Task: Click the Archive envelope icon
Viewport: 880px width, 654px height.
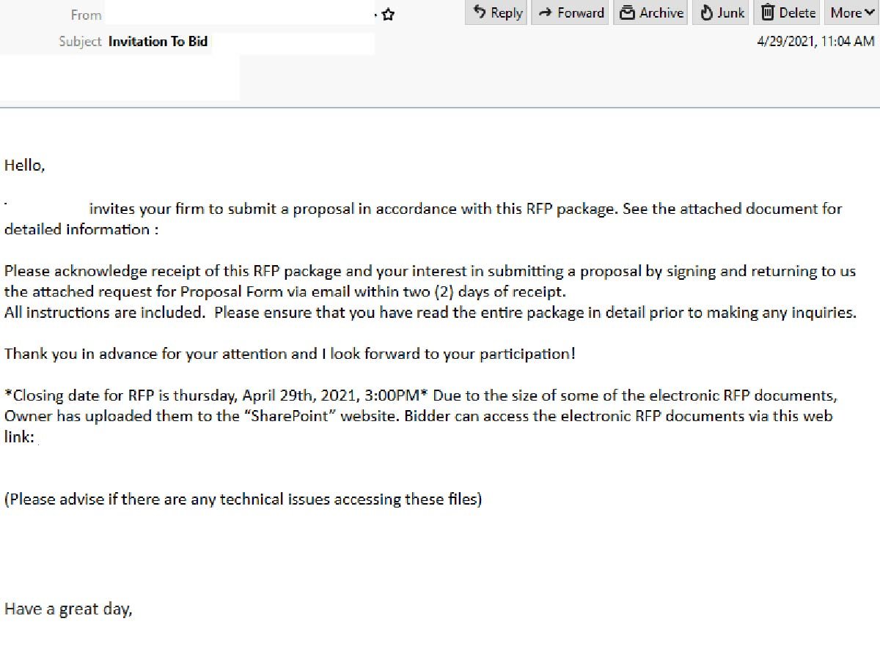Action: click(x=627, y=12)
